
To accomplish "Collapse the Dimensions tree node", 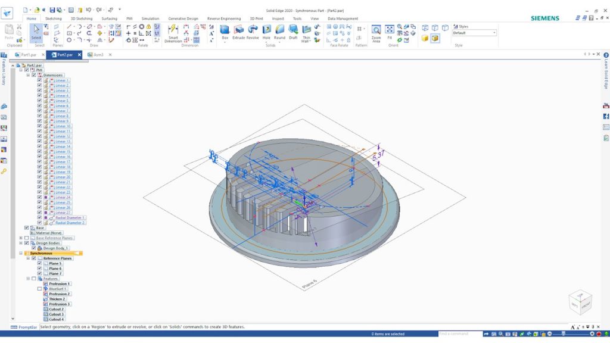I will tap(27, 75).
